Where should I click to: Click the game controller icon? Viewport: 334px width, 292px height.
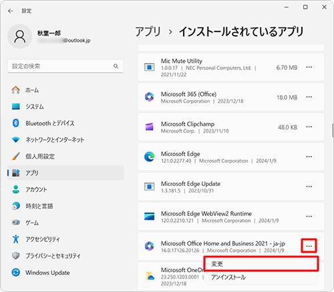pos(15,222)
